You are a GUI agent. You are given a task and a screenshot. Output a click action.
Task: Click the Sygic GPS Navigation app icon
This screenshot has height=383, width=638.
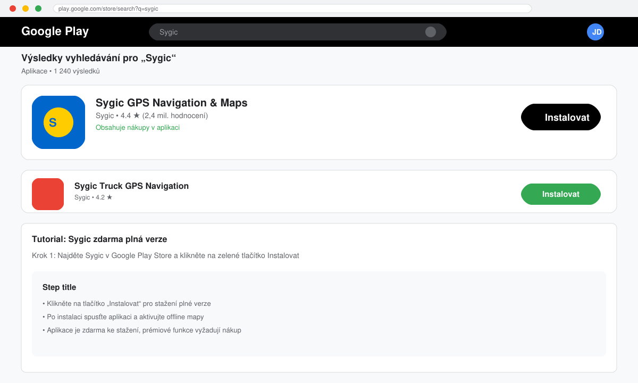point(58,122)
